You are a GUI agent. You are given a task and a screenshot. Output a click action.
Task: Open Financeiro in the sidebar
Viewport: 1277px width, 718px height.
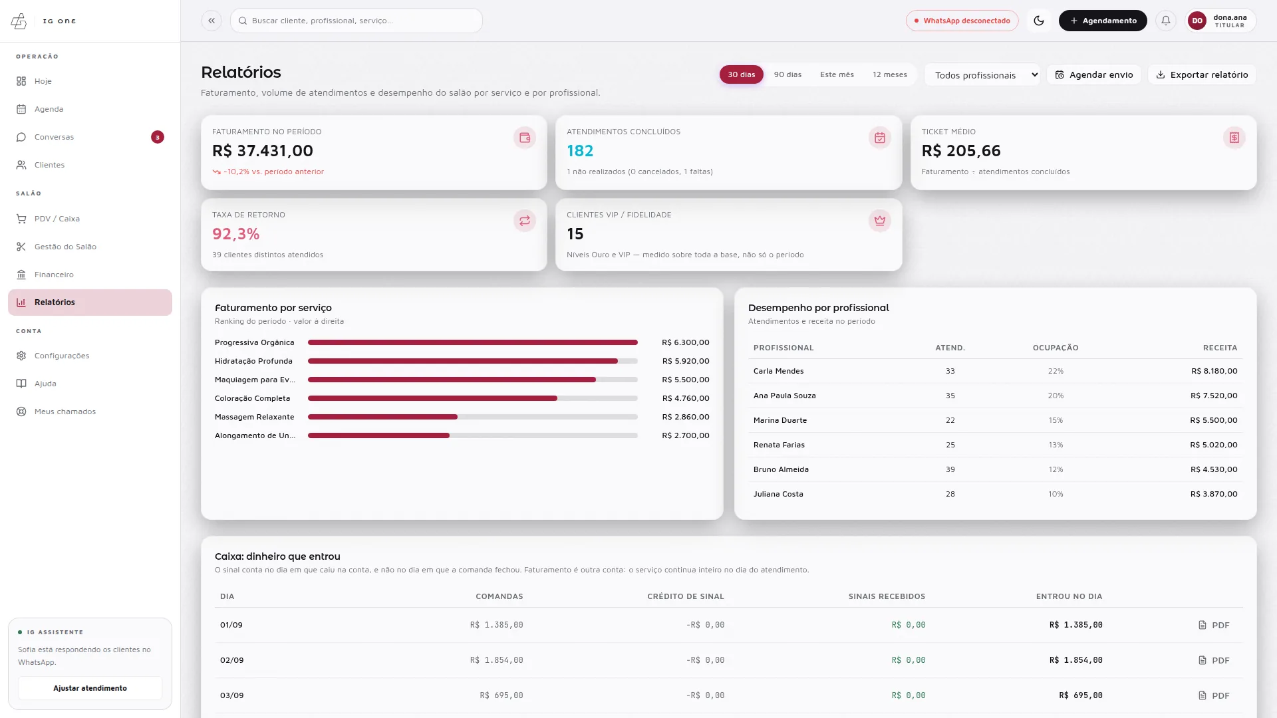click(x=90, y=275)
